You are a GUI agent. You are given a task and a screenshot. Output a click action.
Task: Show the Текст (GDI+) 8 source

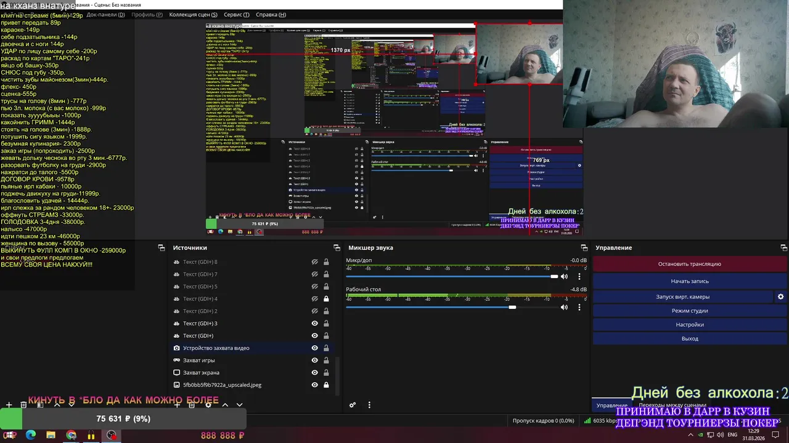pyautogui.click(x=314, y=262)
